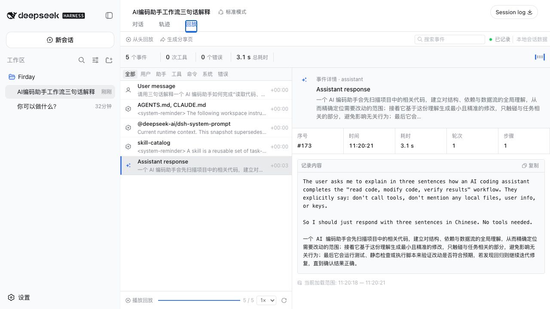Click the 5 个事件 stat
Screen dimensions: 550x309
tap(136, 57)
